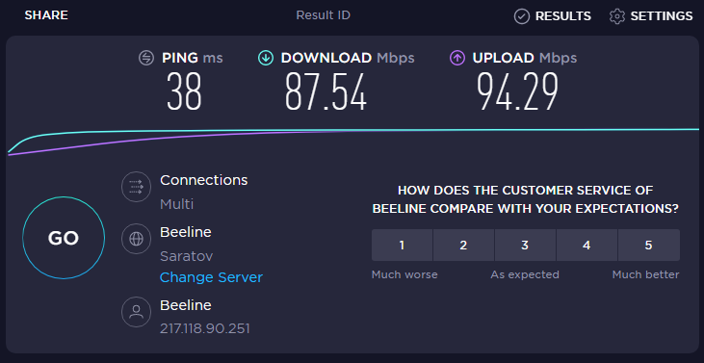Click the ping latency icon

(146, 58)
